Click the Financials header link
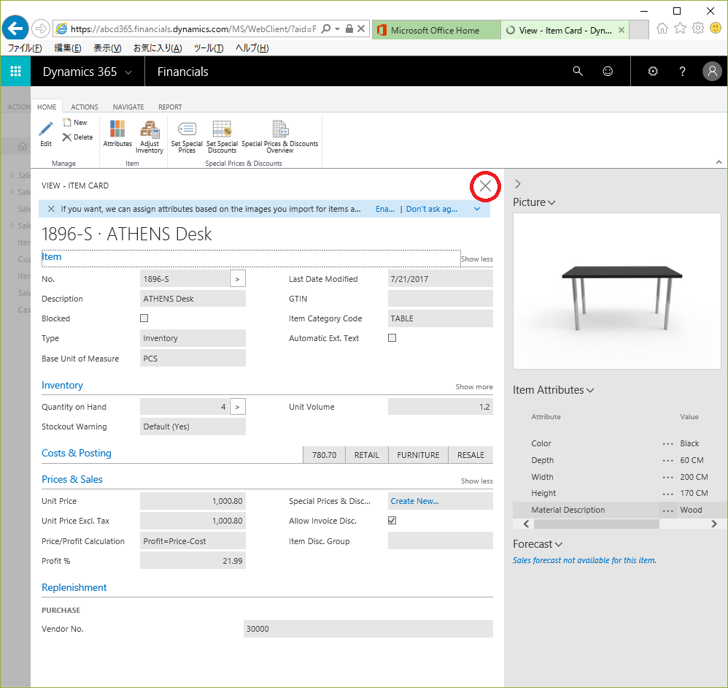Viewport: 728px width, 688px height. click(182, 72)
